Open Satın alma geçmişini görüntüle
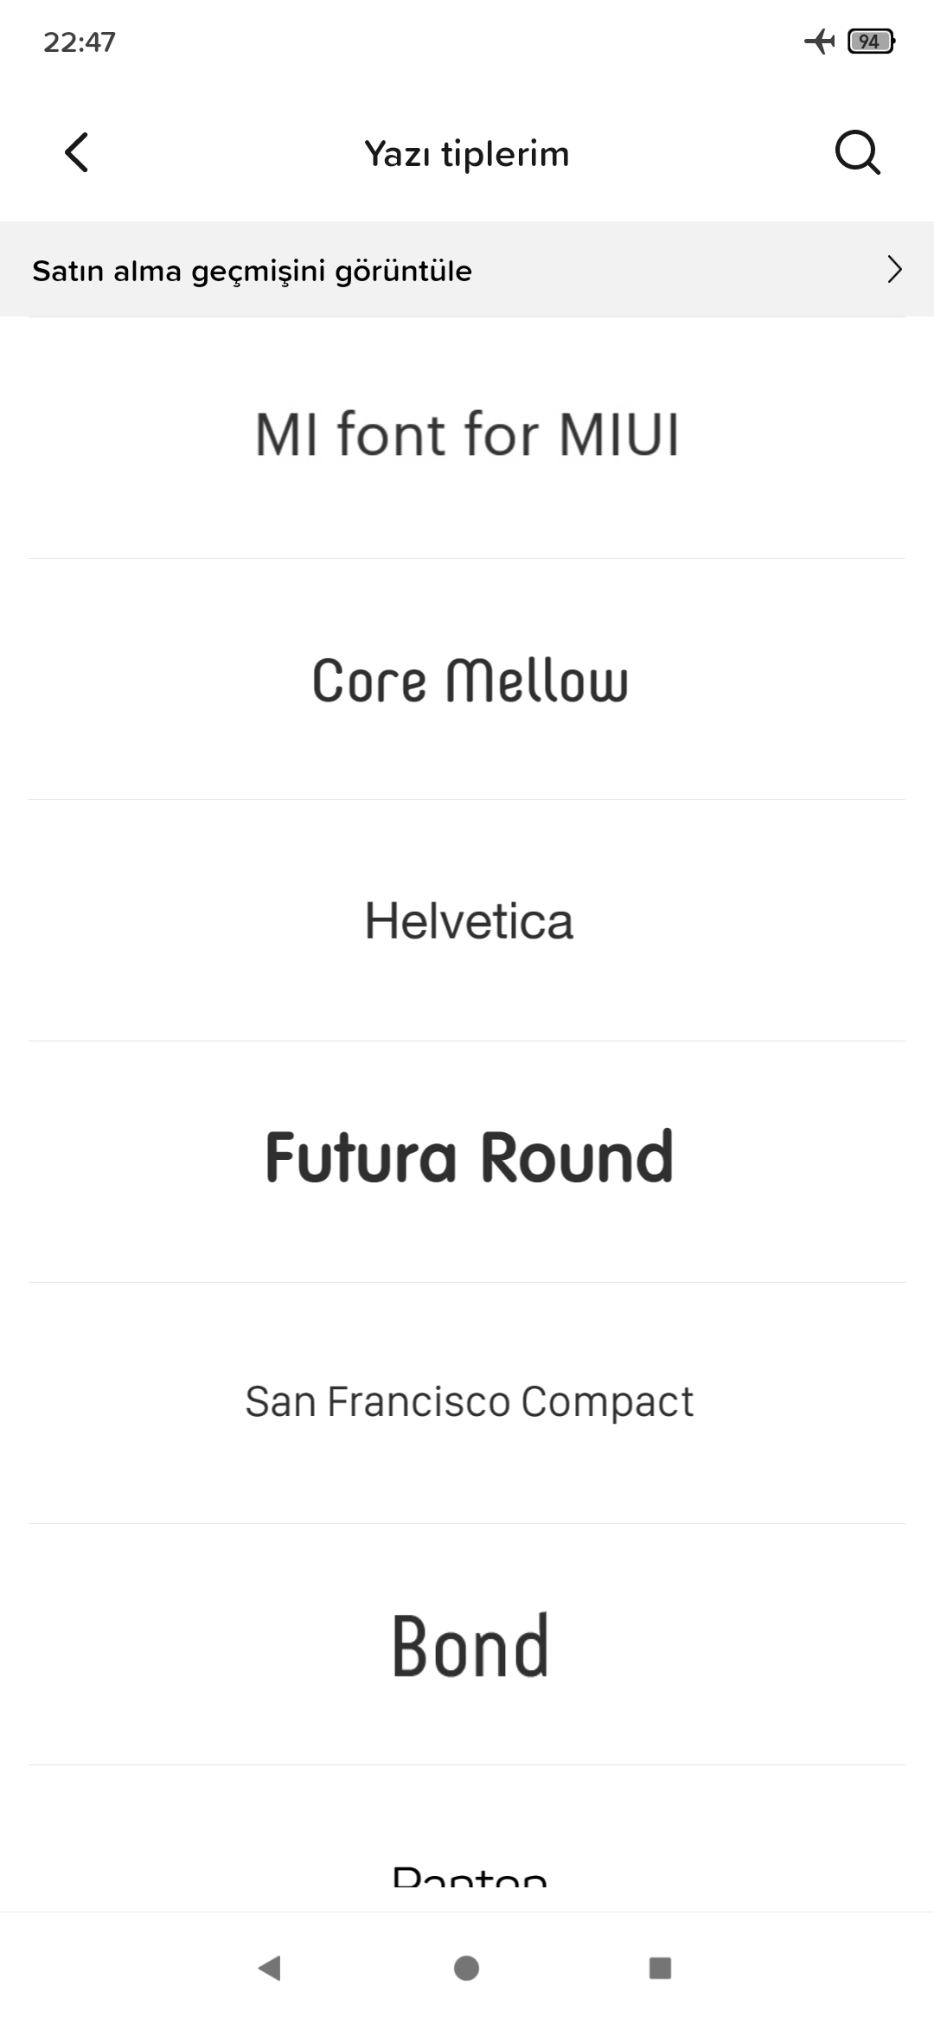The image size is (934, 2024). click(x=253, y=271)
